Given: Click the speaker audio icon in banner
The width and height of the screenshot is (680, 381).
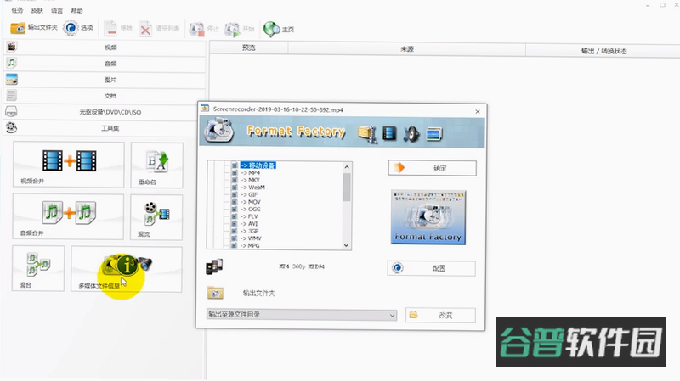Looking at the screenshot, I should tap(411, 134).
